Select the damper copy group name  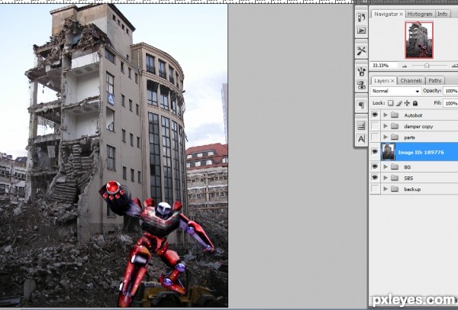click(418, 126)
